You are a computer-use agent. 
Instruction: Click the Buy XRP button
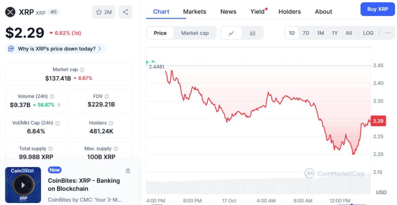pyautogui.click(x=377, y=9)
